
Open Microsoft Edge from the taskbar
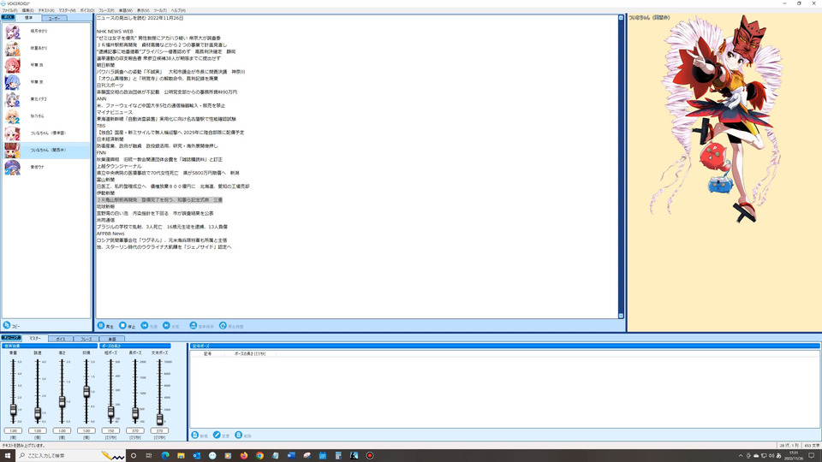click(165, 456)
